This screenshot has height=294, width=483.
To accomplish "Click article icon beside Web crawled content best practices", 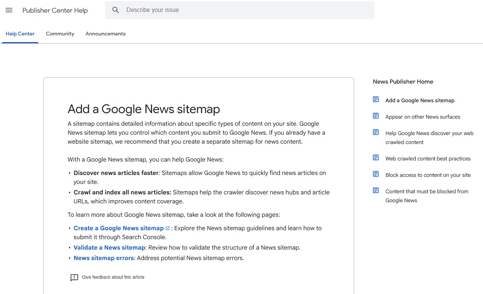I will coord(376,158).
